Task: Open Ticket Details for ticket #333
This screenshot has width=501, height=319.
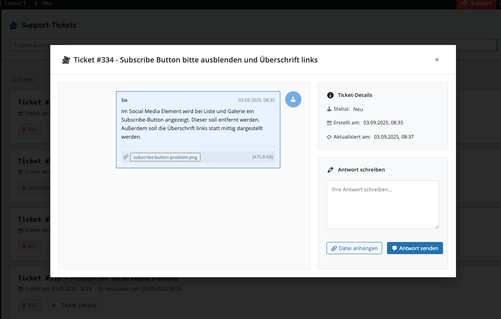Action: (74, 305)
